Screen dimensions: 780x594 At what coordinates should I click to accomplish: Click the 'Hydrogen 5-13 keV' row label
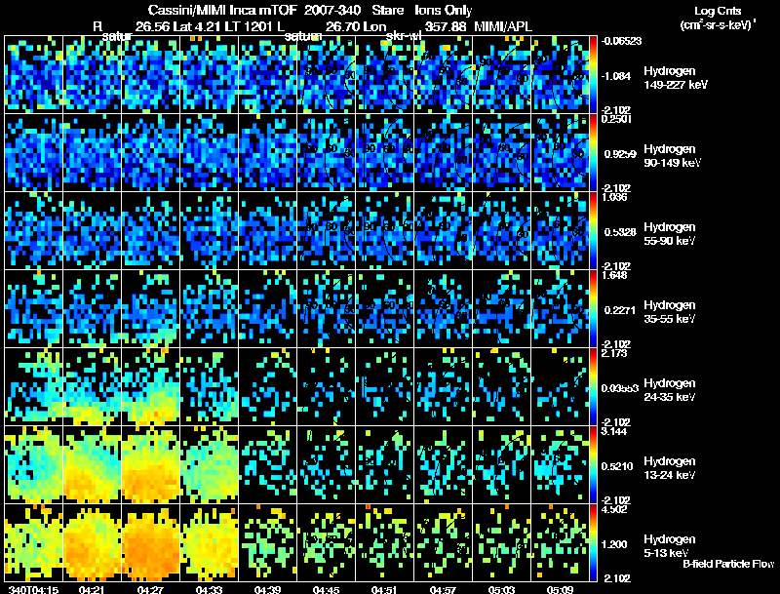coord(670,546)
